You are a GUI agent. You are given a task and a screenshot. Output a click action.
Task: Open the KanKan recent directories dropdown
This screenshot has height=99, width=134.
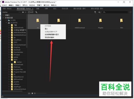11,12
